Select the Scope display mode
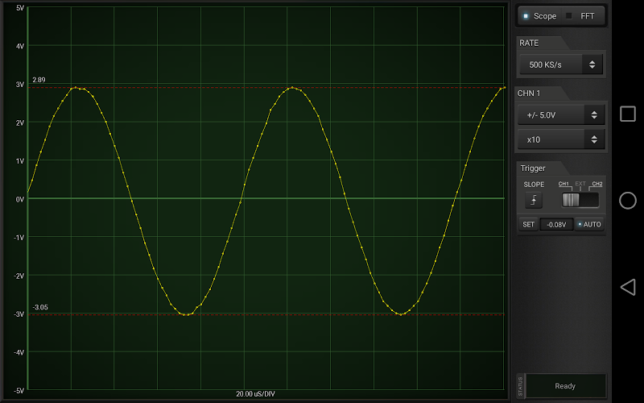 click(539, 16)
